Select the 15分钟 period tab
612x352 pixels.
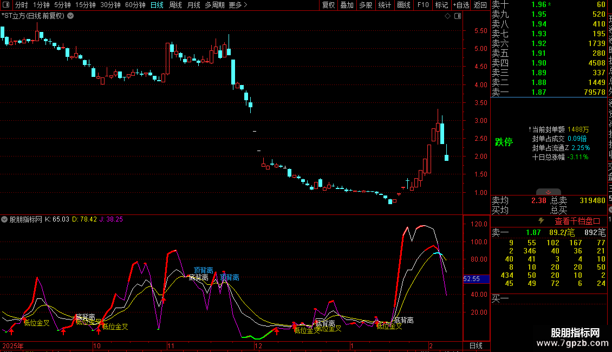(x=86, y=5)
